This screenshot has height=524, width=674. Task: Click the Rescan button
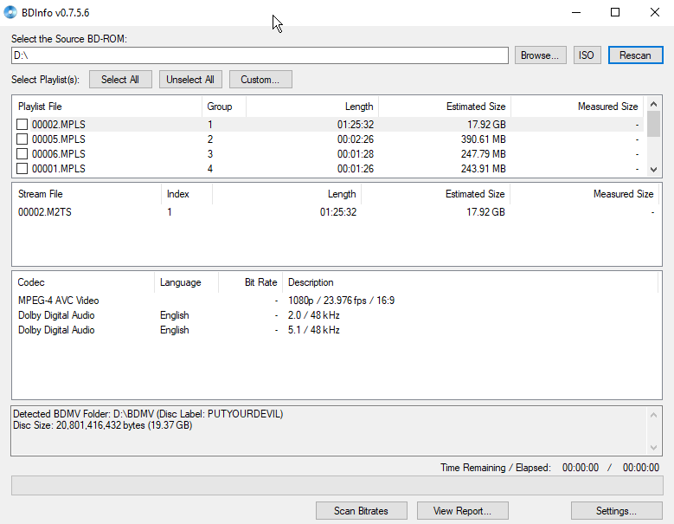click(635, 55)
